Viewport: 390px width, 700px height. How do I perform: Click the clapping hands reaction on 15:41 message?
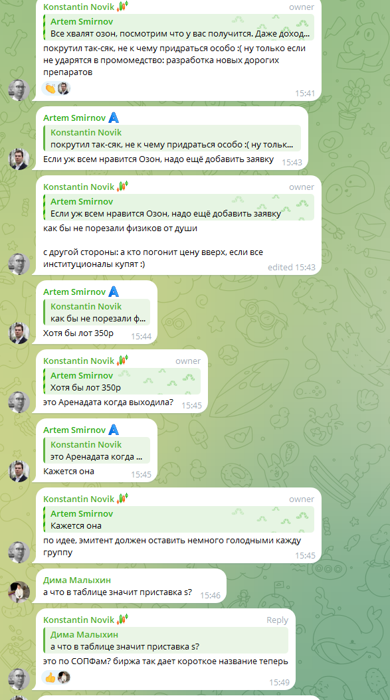[x=50, y=88]
